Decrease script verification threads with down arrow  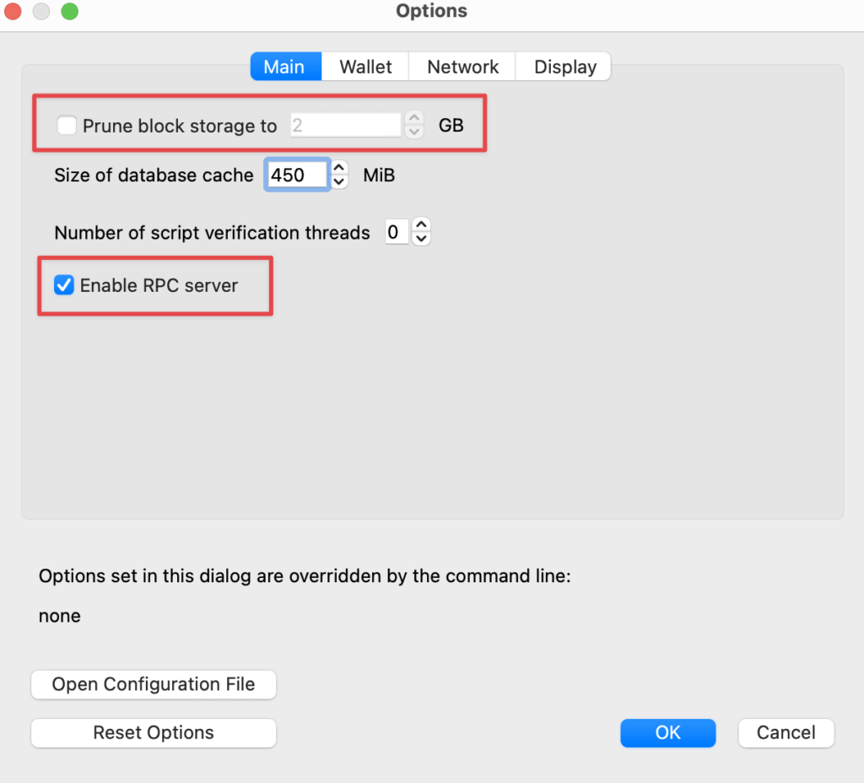[420, 238]
